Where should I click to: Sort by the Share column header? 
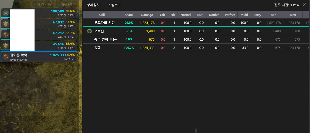tap(129, 15)
